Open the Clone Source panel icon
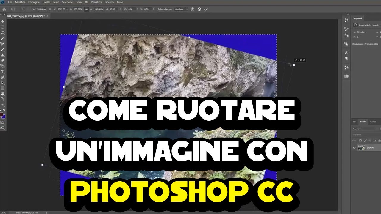 [346, 44]
